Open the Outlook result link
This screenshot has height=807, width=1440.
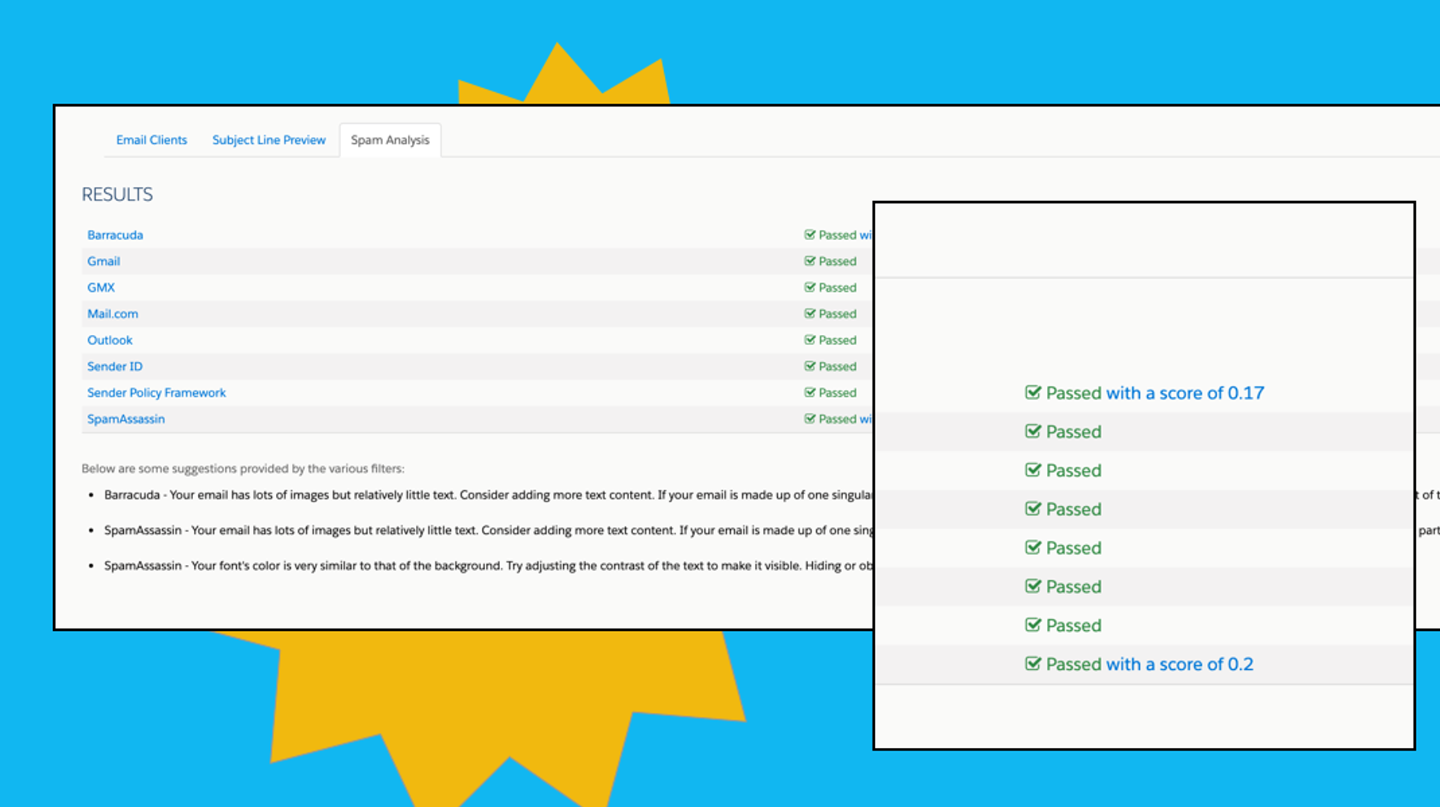(x=110, y=340)
